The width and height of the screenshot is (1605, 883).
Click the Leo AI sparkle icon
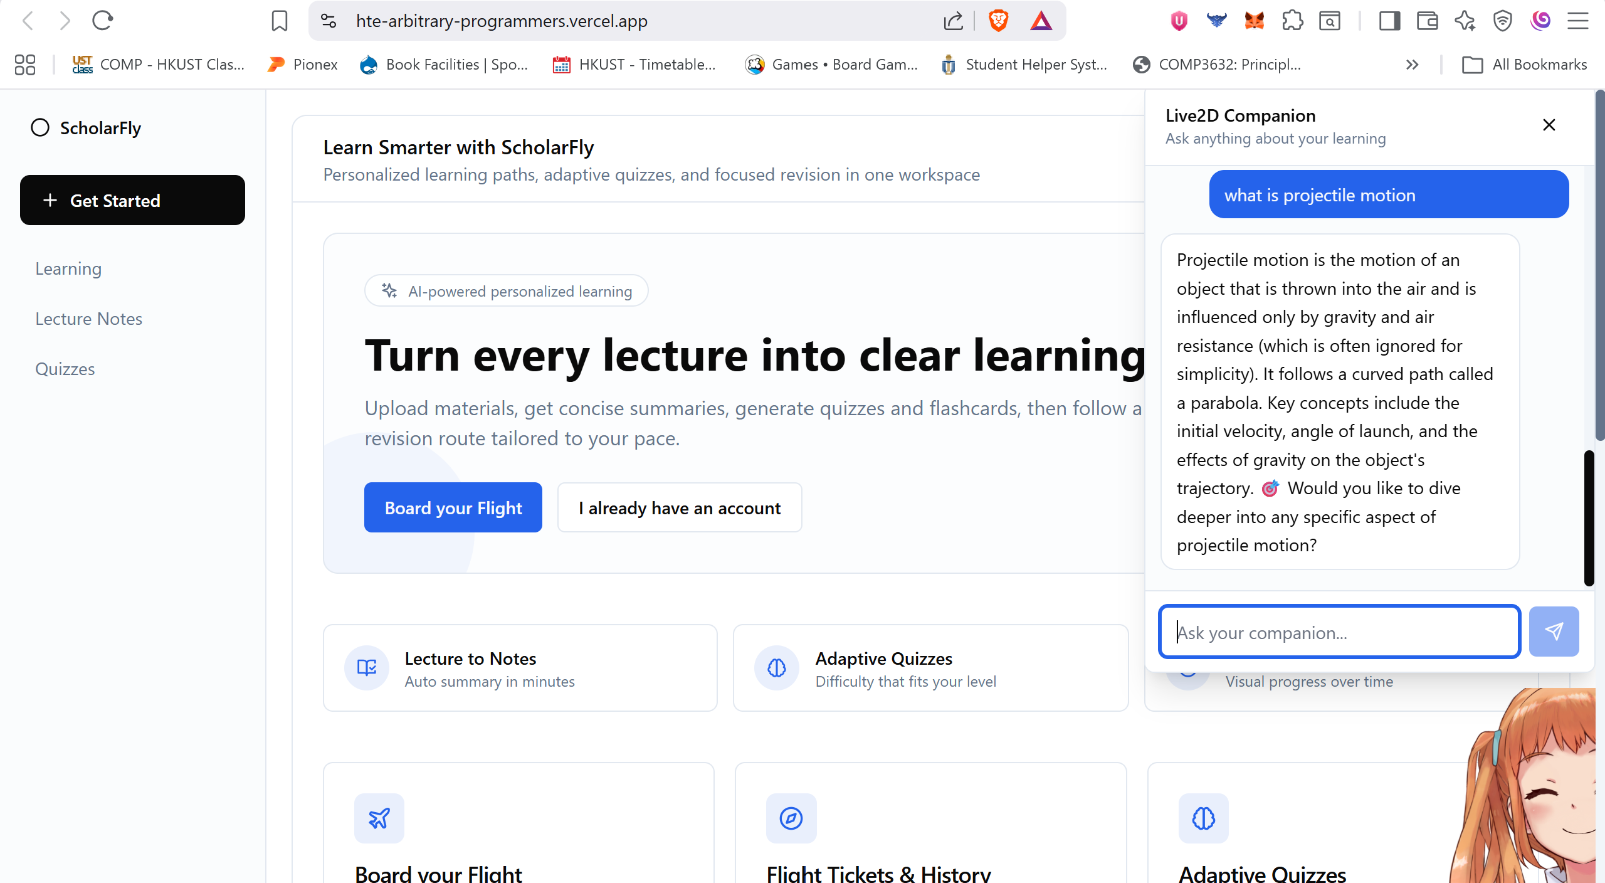[1465, 21]
